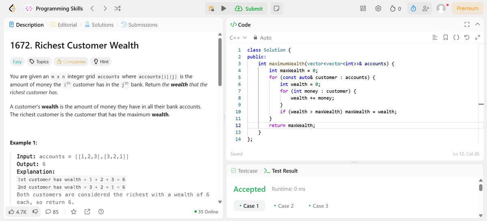Like the problem with thumbs up
487x221 pixels.
[x=17, y=212]
